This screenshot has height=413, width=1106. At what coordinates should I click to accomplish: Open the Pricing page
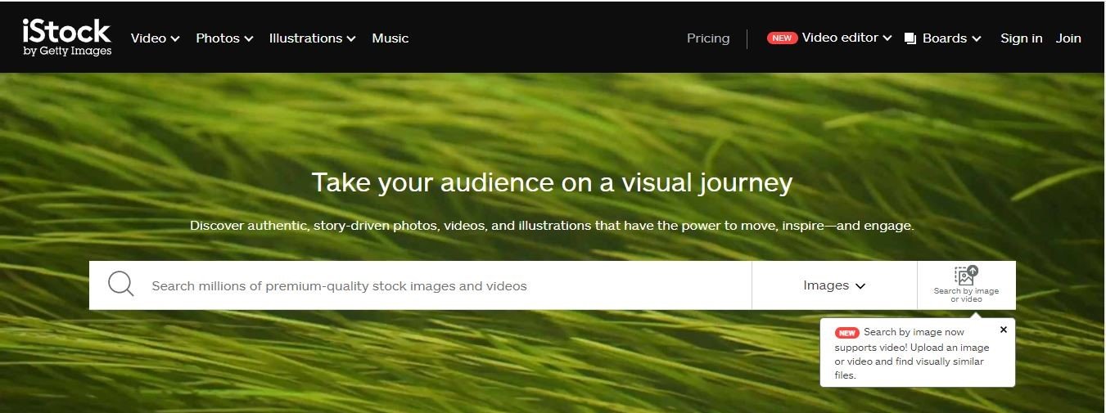click(708, 38)
